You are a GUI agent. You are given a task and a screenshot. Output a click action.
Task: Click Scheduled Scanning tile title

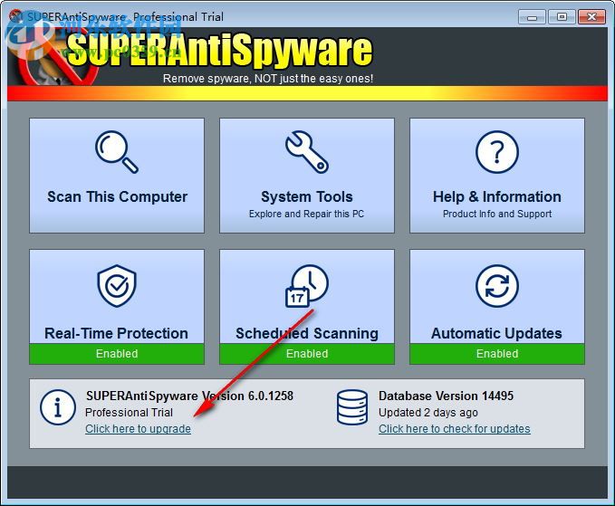[x=307, y=333]
